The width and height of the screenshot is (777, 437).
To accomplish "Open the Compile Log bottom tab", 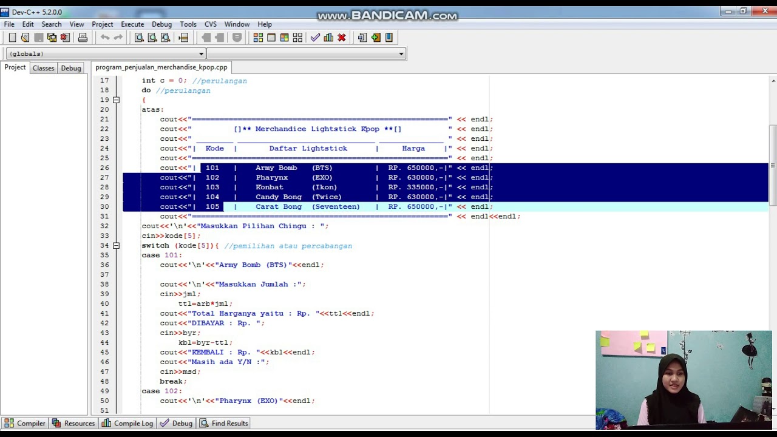I will pos(127,423).
